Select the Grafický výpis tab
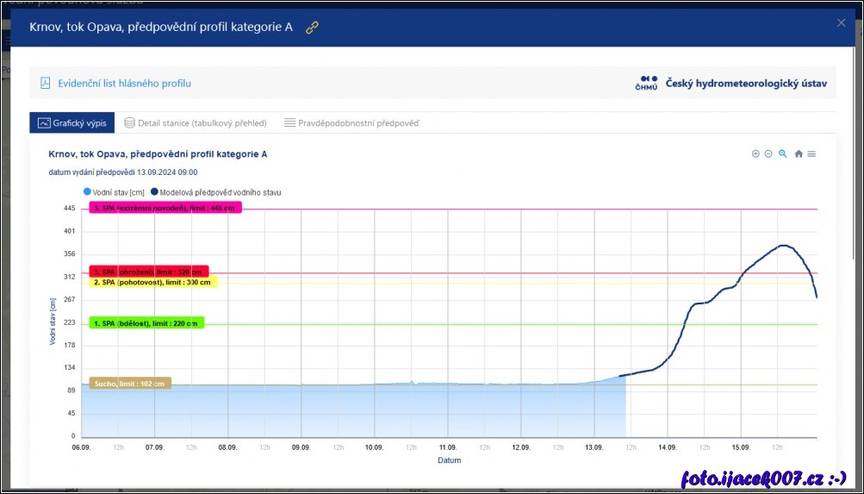Image resolution: width=864 pixels, height=494 pixels. (x=72, y=123)
